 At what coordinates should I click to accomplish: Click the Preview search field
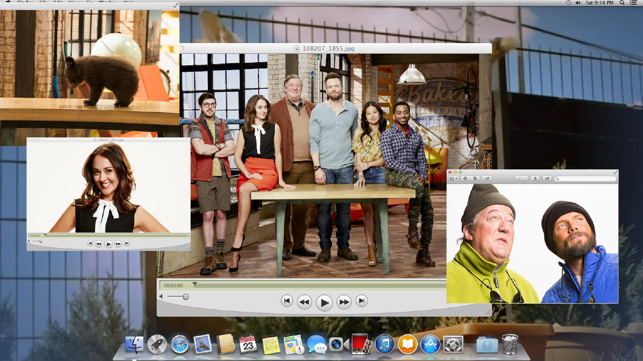(x=585, y=179)
